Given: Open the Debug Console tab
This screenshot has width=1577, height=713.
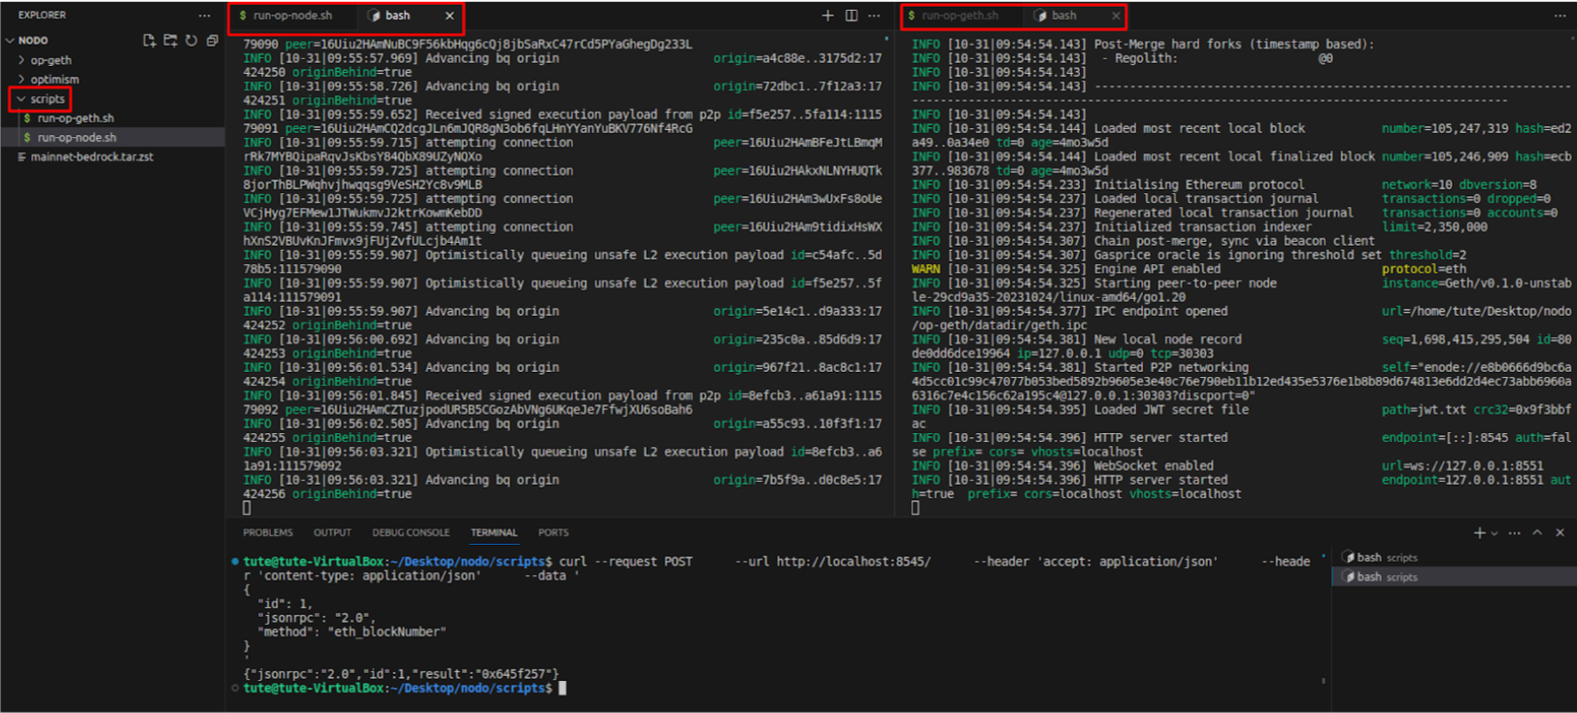Looking at the screenshot, I should (411, 532).
